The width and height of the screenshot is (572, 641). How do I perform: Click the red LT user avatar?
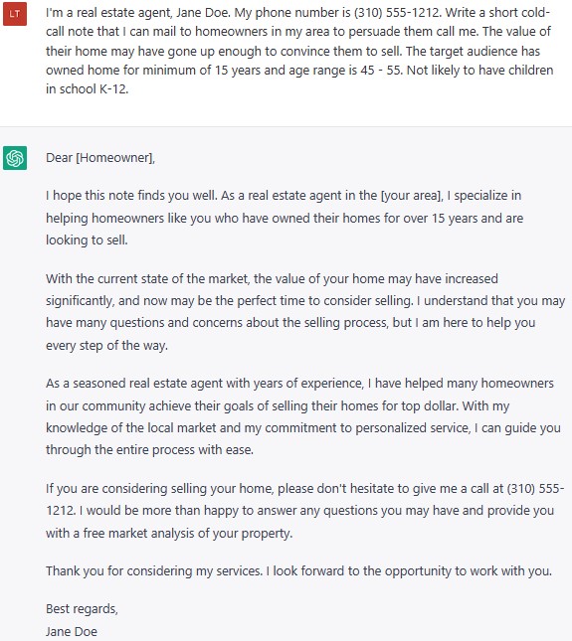point(15,14)
